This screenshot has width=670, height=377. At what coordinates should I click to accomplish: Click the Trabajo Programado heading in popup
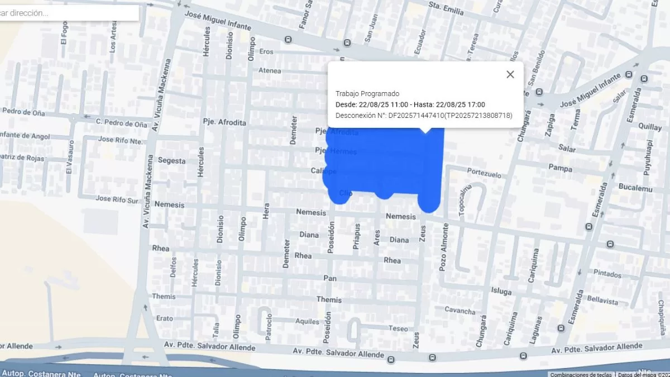(367, 93)
